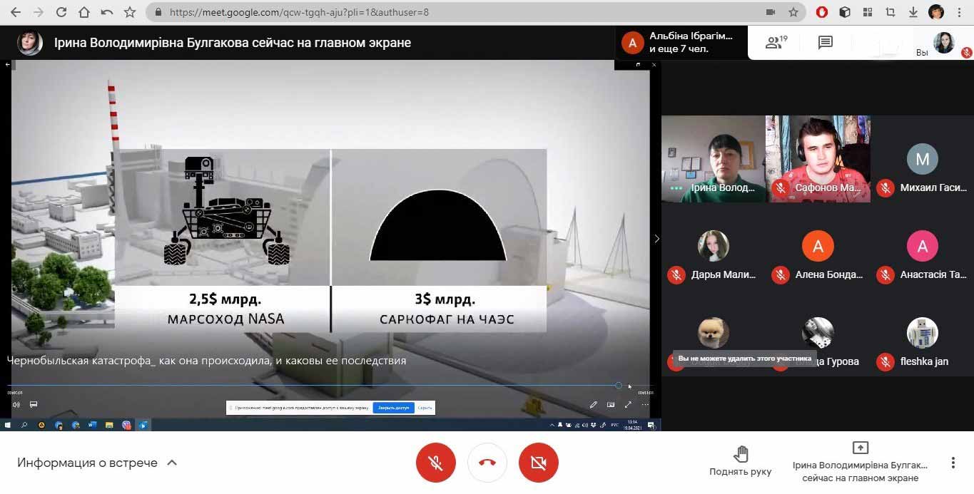The width and height of the screenshot is (974, 494).
Task: Click Алена Бонда... participant avatar
Action: tap(818, 246)
